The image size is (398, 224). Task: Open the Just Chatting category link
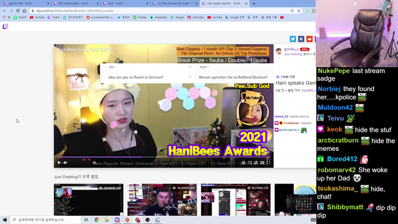coord(293,54)
